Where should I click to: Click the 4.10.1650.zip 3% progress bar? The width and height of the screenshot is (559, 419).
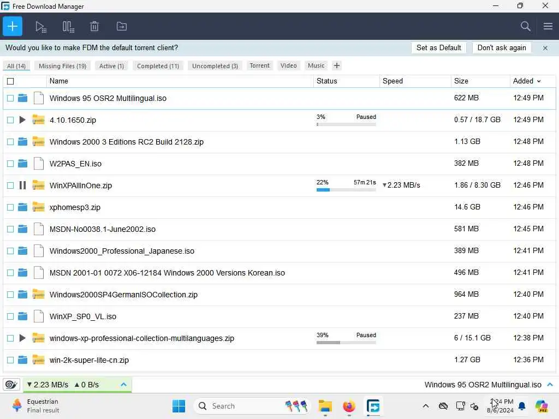pos(346,124)
